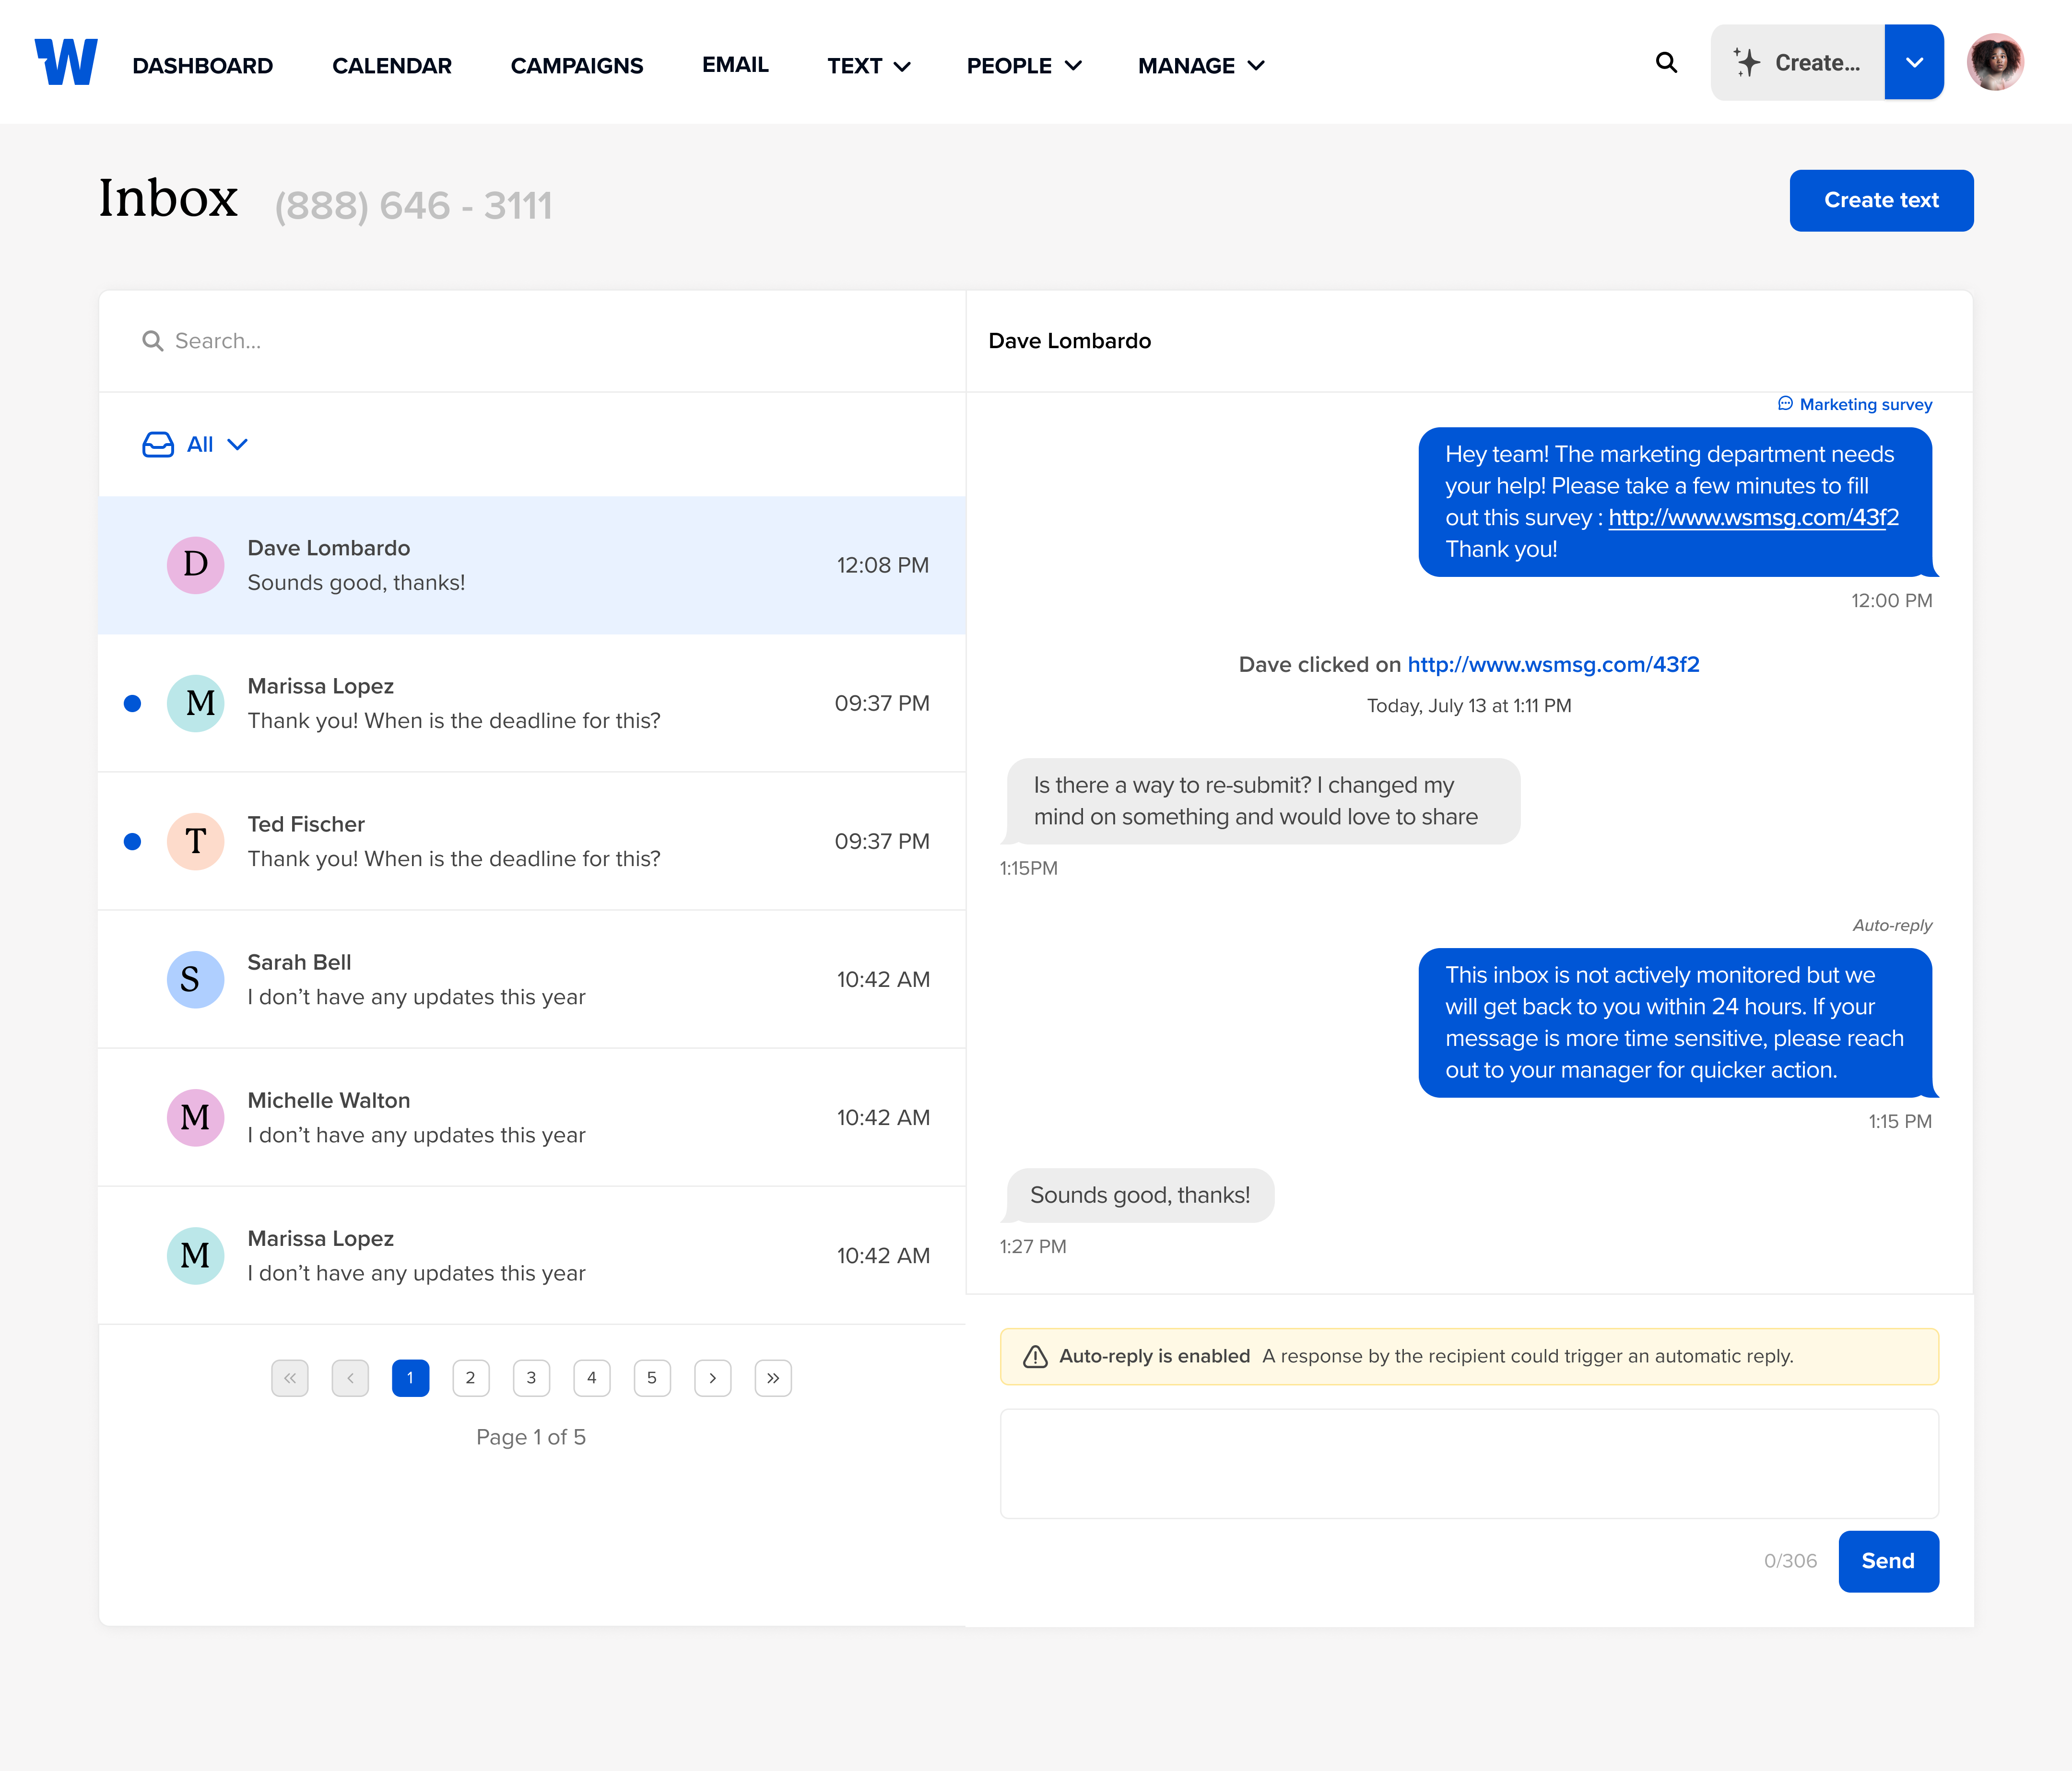
Task: Click the inbox filter envelope icon
Action: [158, 444]
